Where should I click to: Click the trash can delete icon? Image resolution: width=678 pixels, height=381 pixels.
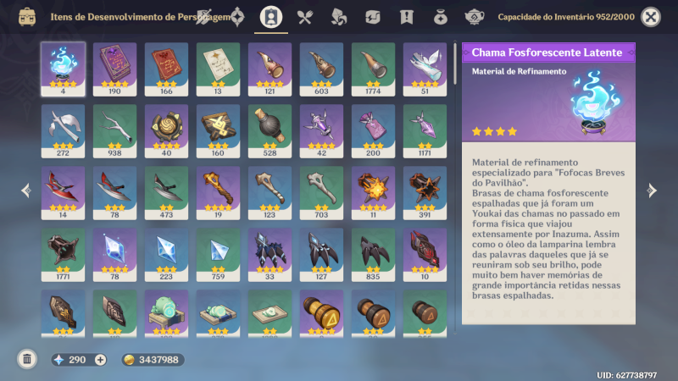(27, 359)
